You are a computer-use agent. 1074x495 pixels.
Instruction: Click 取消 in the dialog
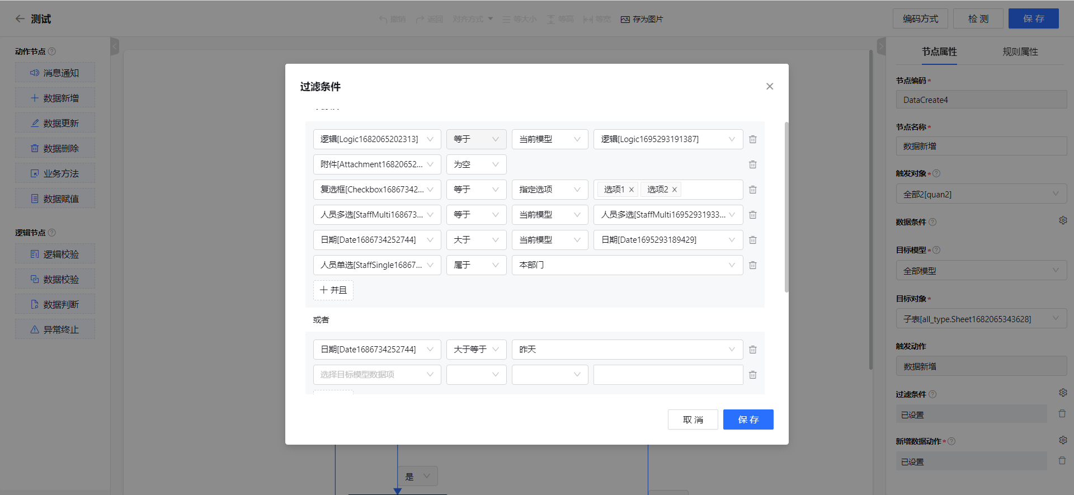[x=693, y=419]
